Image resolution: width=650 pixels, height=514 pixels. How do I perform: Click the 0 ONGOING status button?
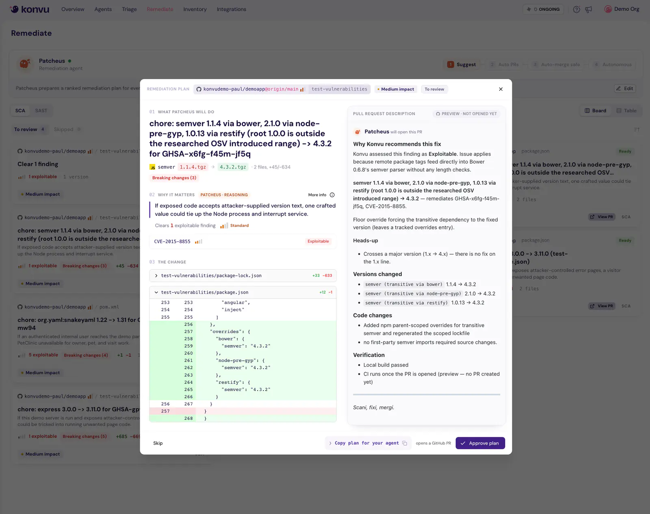[543, 9]
